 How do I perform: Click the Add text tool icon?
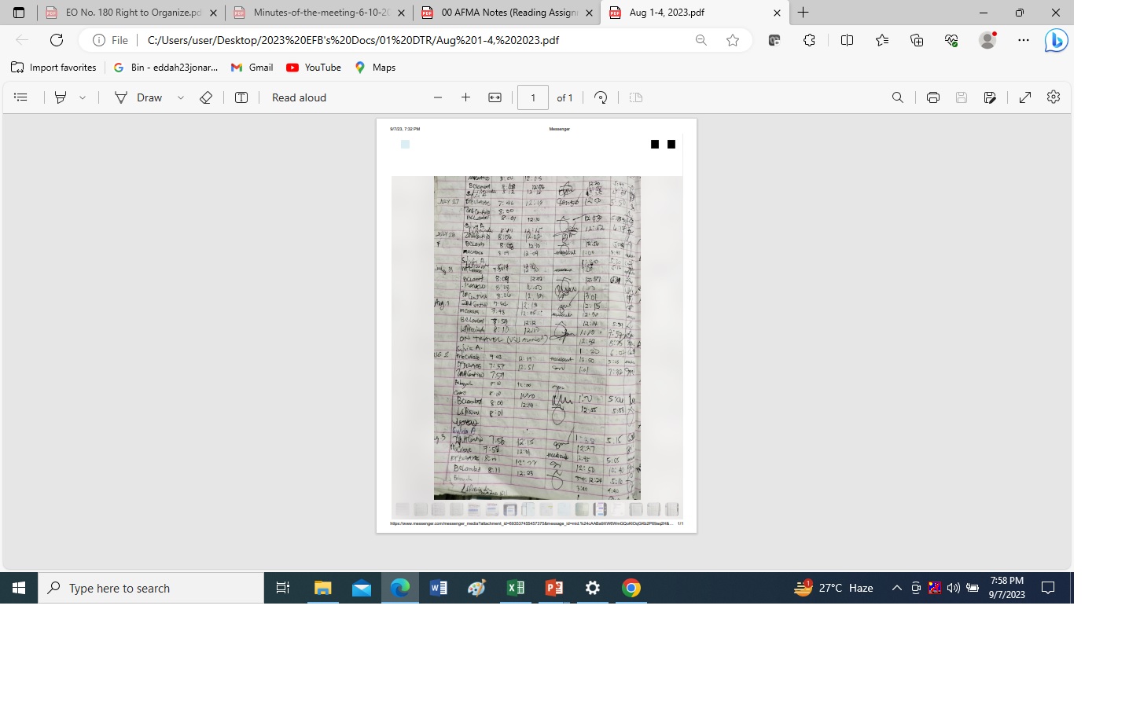pos(241,97)
